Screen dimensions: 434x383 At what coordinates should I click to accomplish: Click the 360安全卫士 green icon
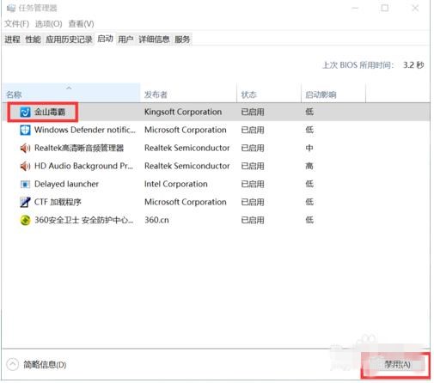[x=25, y=220]
